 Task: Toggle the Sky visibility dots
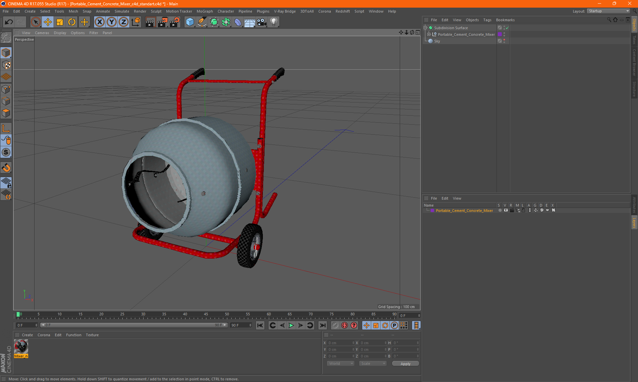click(x=504, y=41)
